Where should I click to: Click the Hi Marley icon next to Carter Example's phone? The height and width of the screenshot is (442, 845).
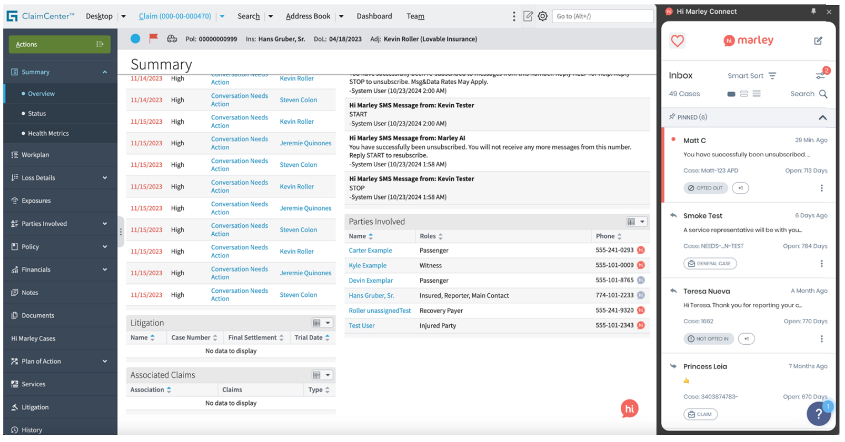click(641, 250)
